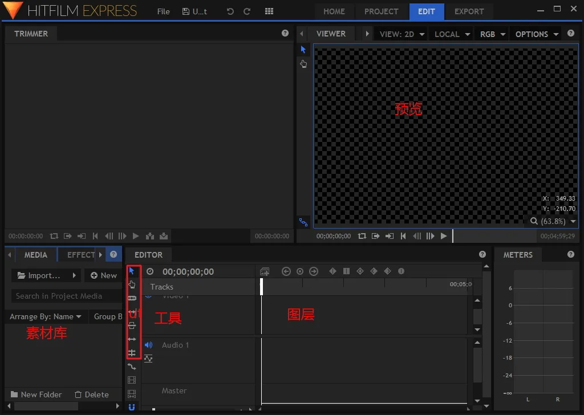Screen dimensions: 584x415
Task: Set out point in Viewer controls
Action: [389, 236]
